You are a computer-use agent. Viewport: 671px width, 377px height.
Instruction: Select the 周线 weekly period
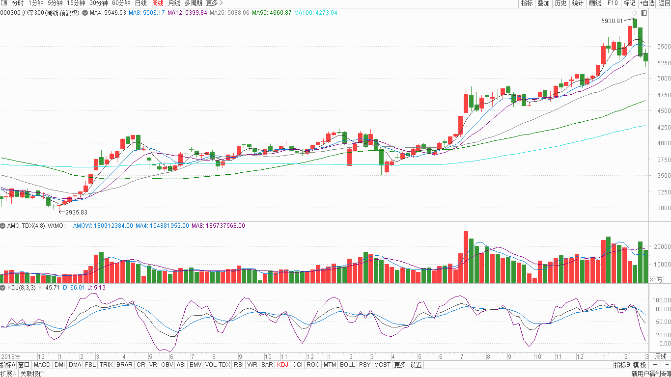158,3
